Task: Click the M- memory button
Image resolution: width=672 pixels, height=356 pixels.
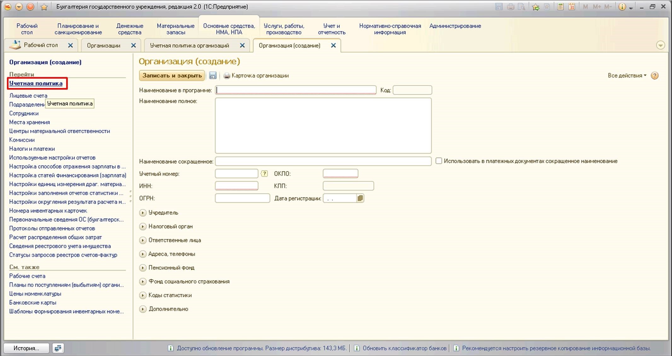Action: 608,7
